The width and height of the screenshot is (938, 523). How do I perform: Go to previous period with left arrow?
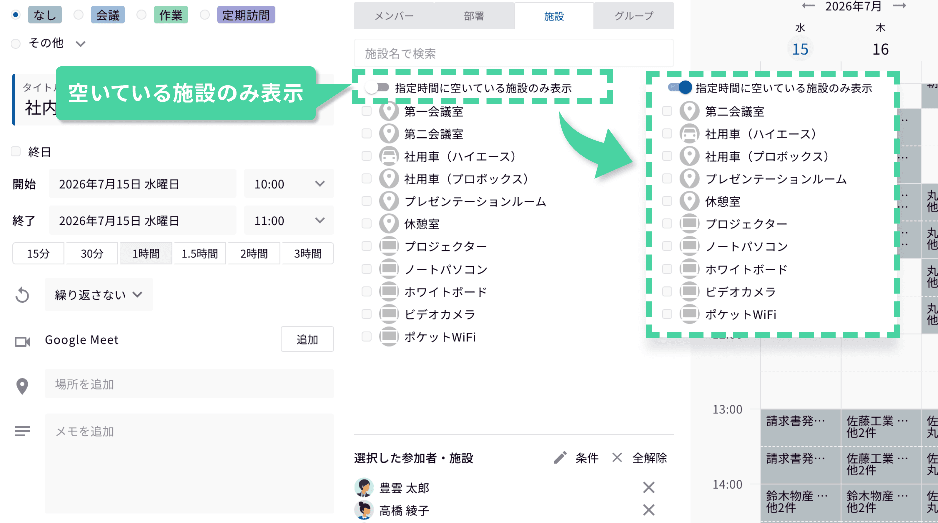[x=809, y=6]
